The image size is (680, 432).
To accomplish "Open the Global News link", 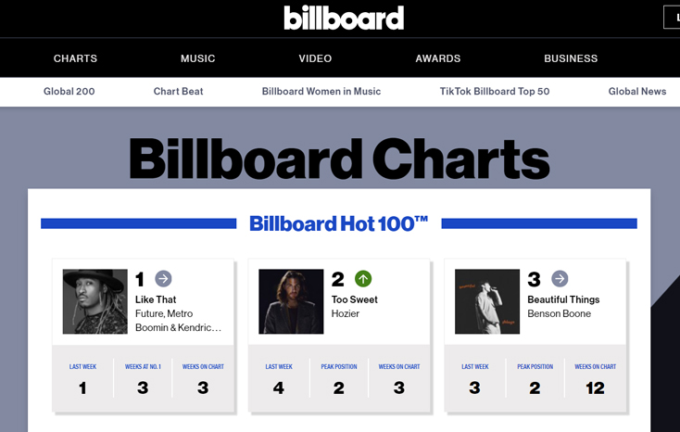I will pos(637,91).
